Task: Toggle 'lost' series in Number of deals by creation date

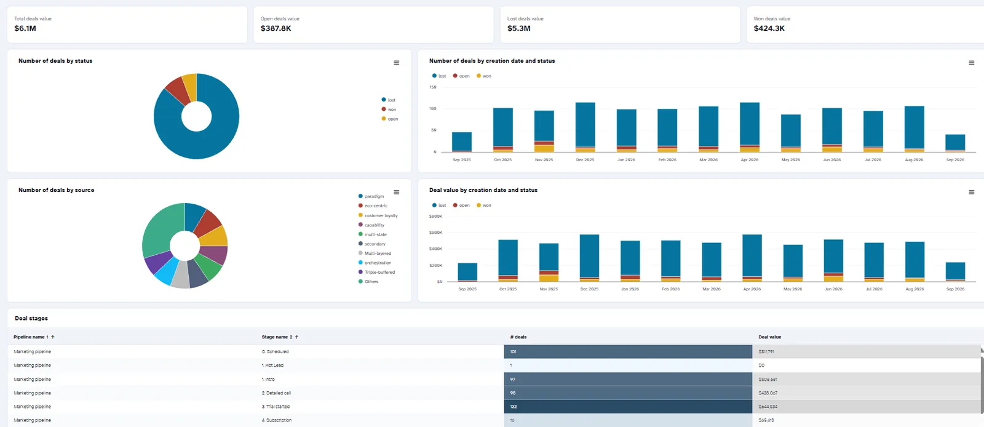Action: pyautogui.click(x=439, y=76)
